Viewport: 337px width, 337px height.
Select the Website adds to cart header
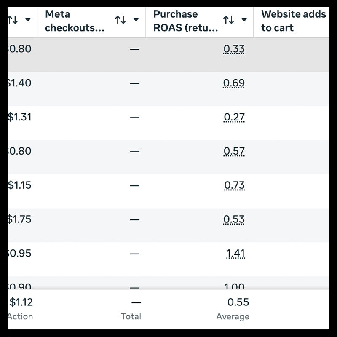point(293,21)
